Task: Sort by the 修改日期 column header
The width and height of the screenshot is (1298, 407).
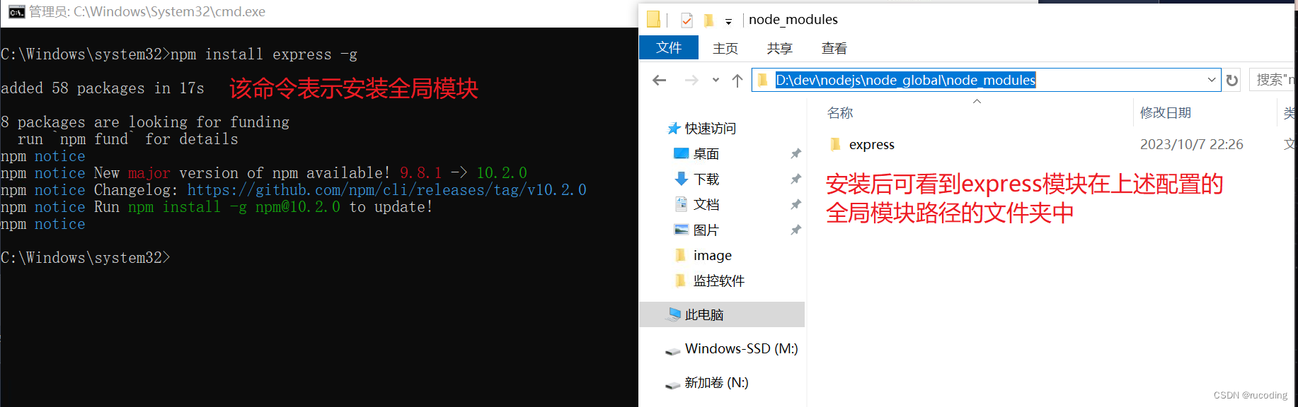Action: 1166,113
